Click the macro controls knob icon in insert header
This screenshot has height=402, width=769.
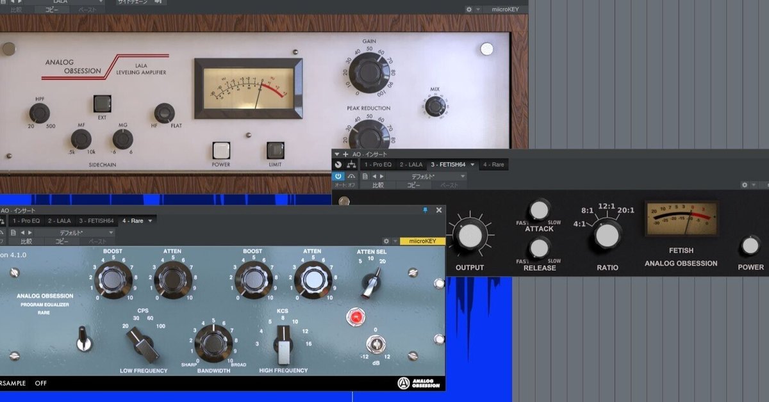click(338, 164)
